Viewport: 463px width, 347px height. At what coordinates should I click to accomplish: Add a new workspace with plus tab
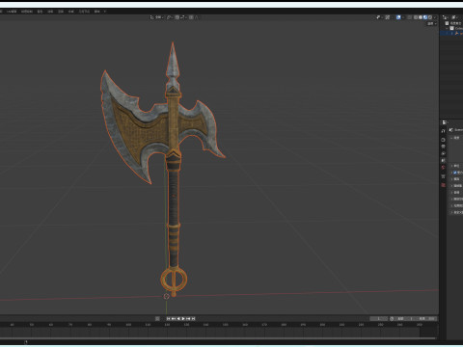tap(104, 12)
